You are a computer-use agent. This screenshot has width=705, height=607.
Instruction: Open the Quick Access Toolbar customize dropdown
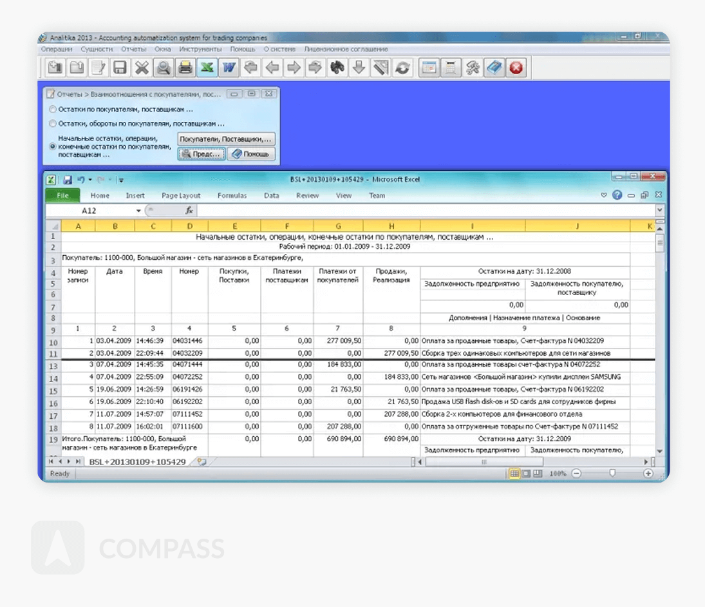(120, 180)
